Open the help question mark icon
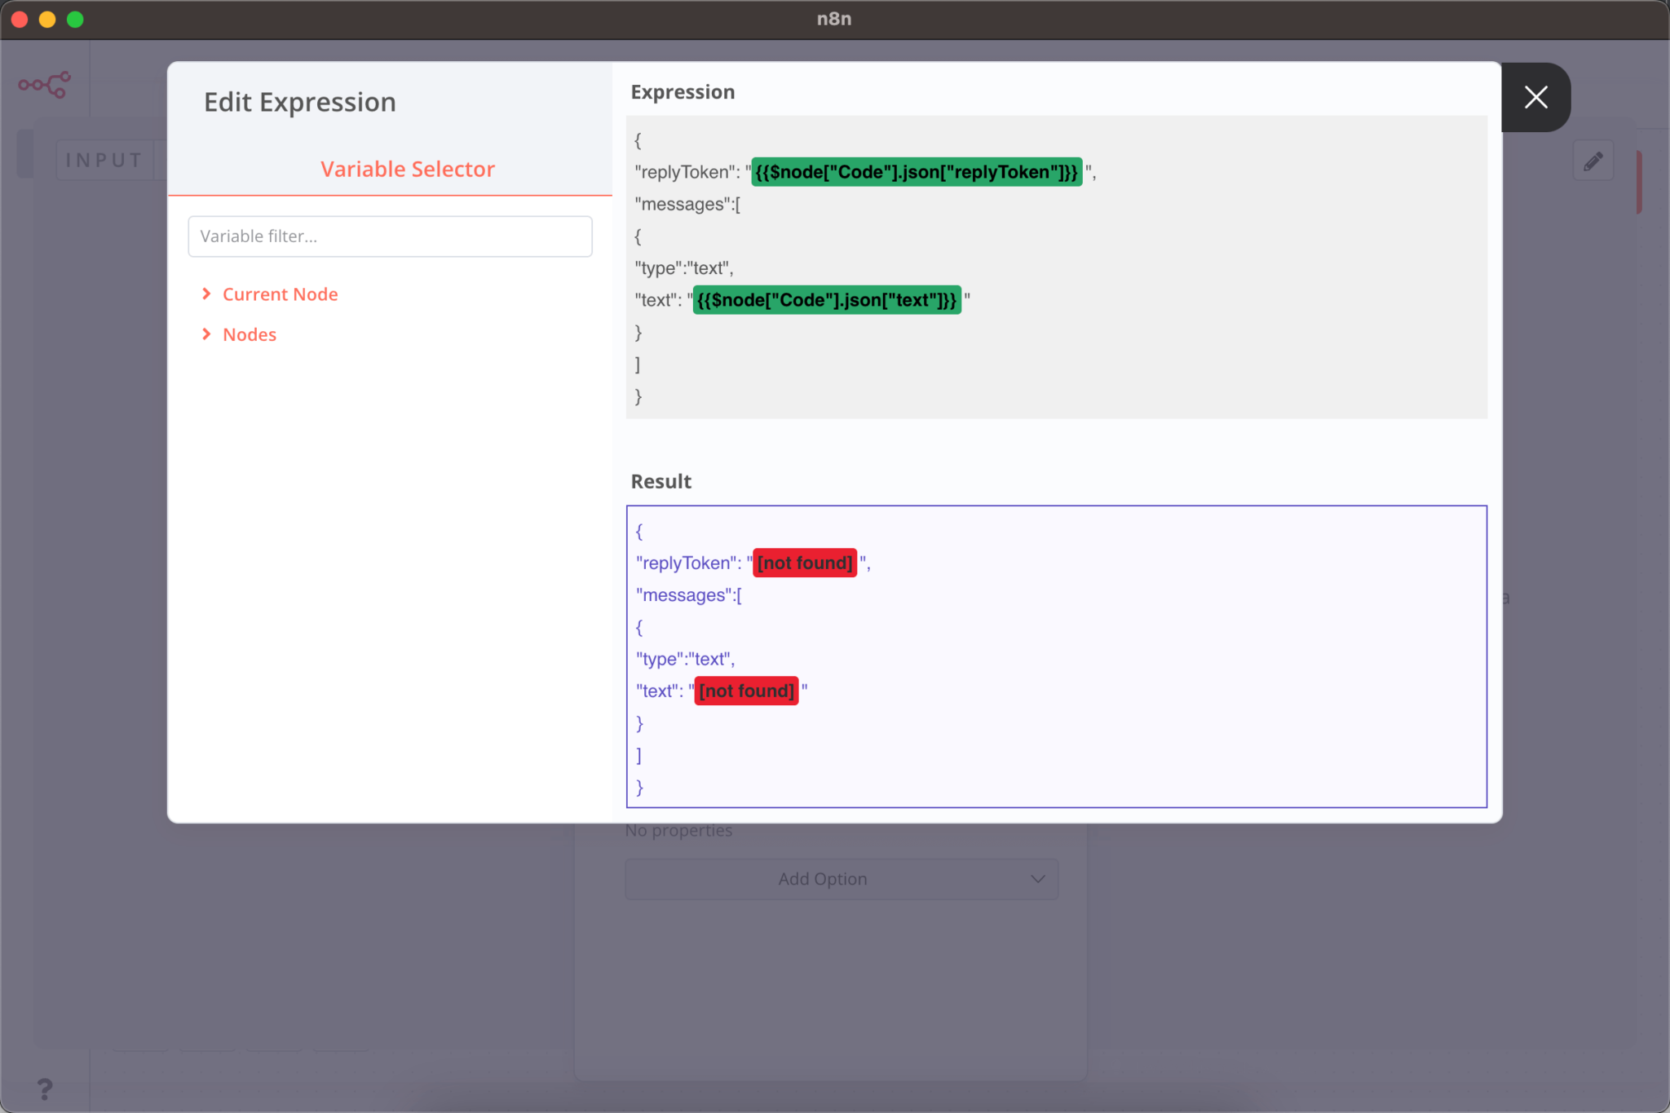The image size is (1670, 1113). pyautogui.click(x=45, y=1088)
